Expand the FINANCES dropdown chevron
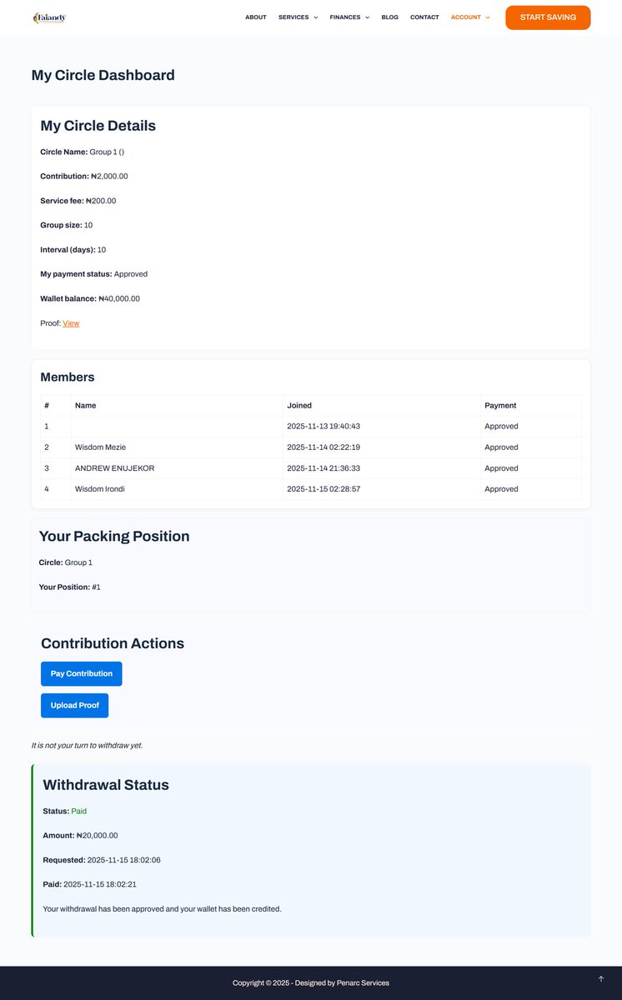This screenshot has height=1000, width=622. tap(367, 17)
